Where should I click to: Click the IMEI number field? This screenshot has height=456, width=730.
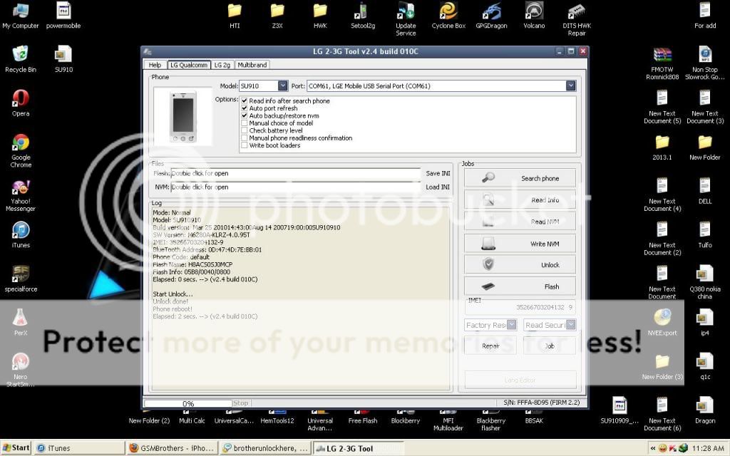coord(520,307)
